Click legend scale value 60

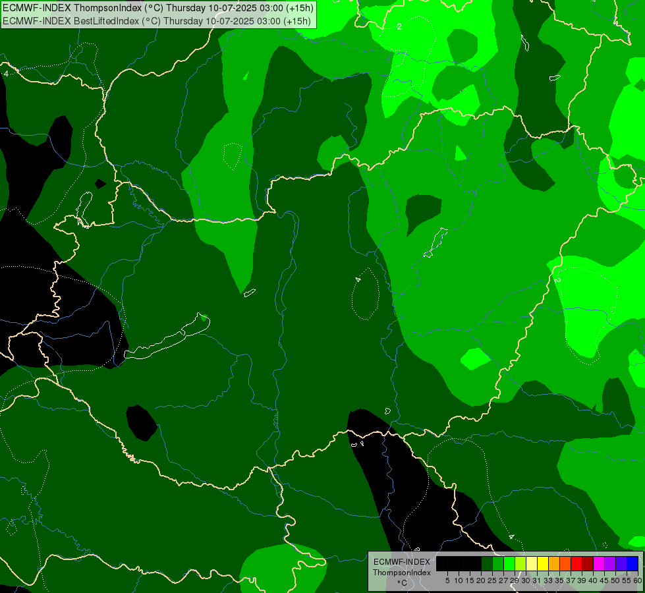(638, 580)
